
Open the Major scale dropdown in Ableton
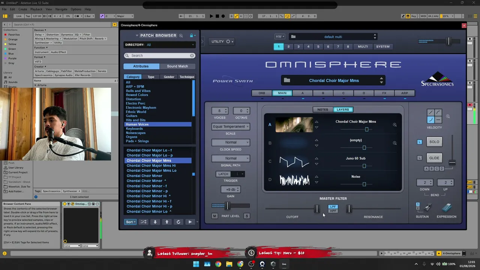pyautogui.click(x=124, y=16)
